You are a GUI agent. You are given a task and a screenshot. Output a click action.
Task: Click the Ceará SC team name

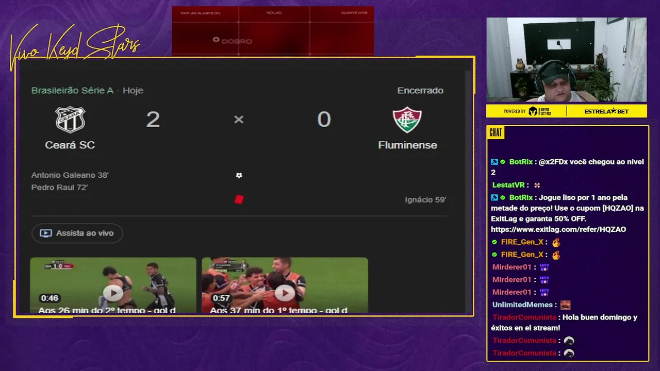pyautogui.click(x=70, y=145)
